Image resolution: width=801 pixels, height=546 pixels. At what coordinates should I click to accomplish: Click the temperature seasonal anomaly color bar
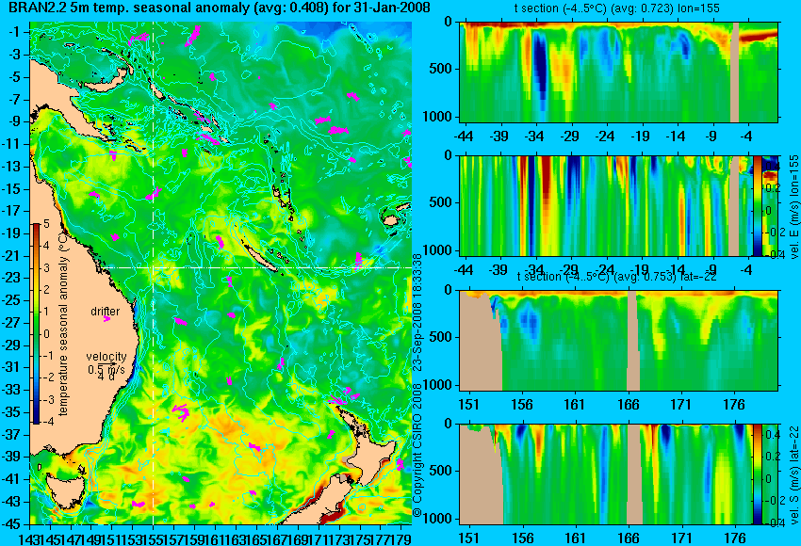36,323
